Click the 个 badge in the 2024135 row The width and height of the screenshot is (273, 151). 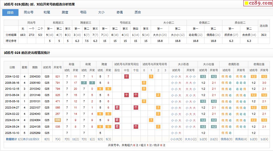pos(136,126)
